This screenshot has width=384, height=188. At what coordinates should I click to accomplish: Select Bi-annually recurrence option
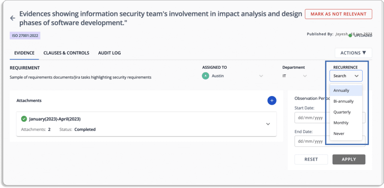coord(346,101)
